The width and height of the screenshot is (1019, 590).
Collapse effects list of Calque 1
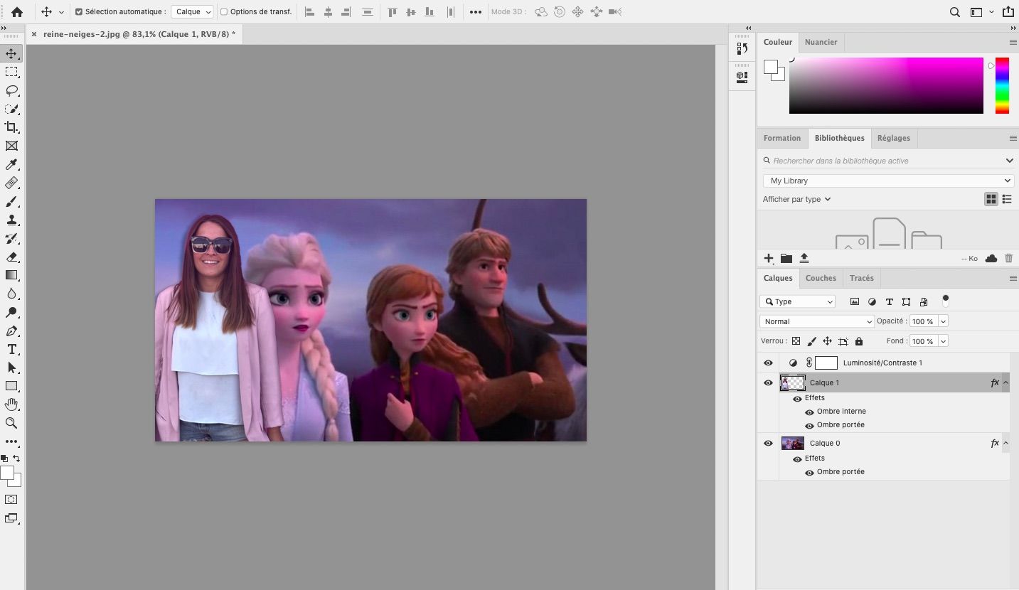1005,383
